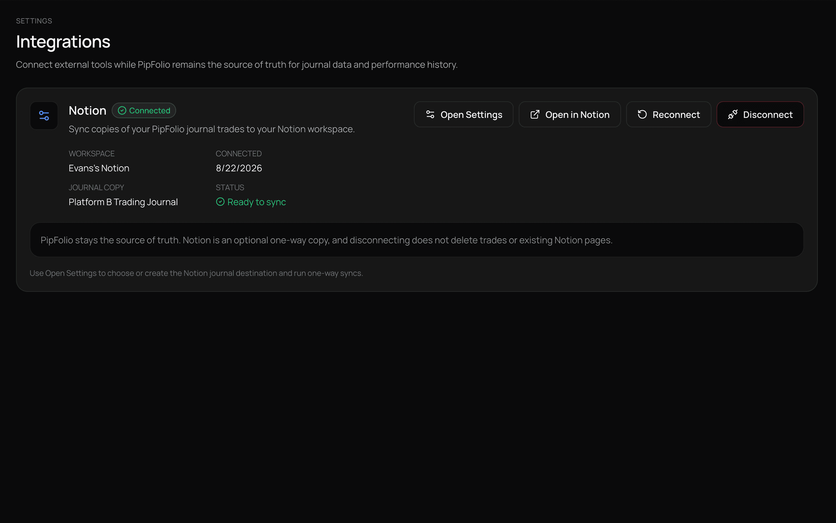Click the STATUS field label
Image resolution: width=836 pixels, height=523 pixels.
(x=230, y=188)
